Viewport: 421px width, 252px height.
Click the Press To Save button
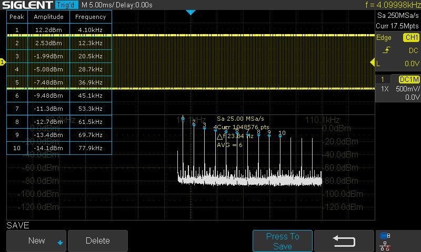pos(283,241)
